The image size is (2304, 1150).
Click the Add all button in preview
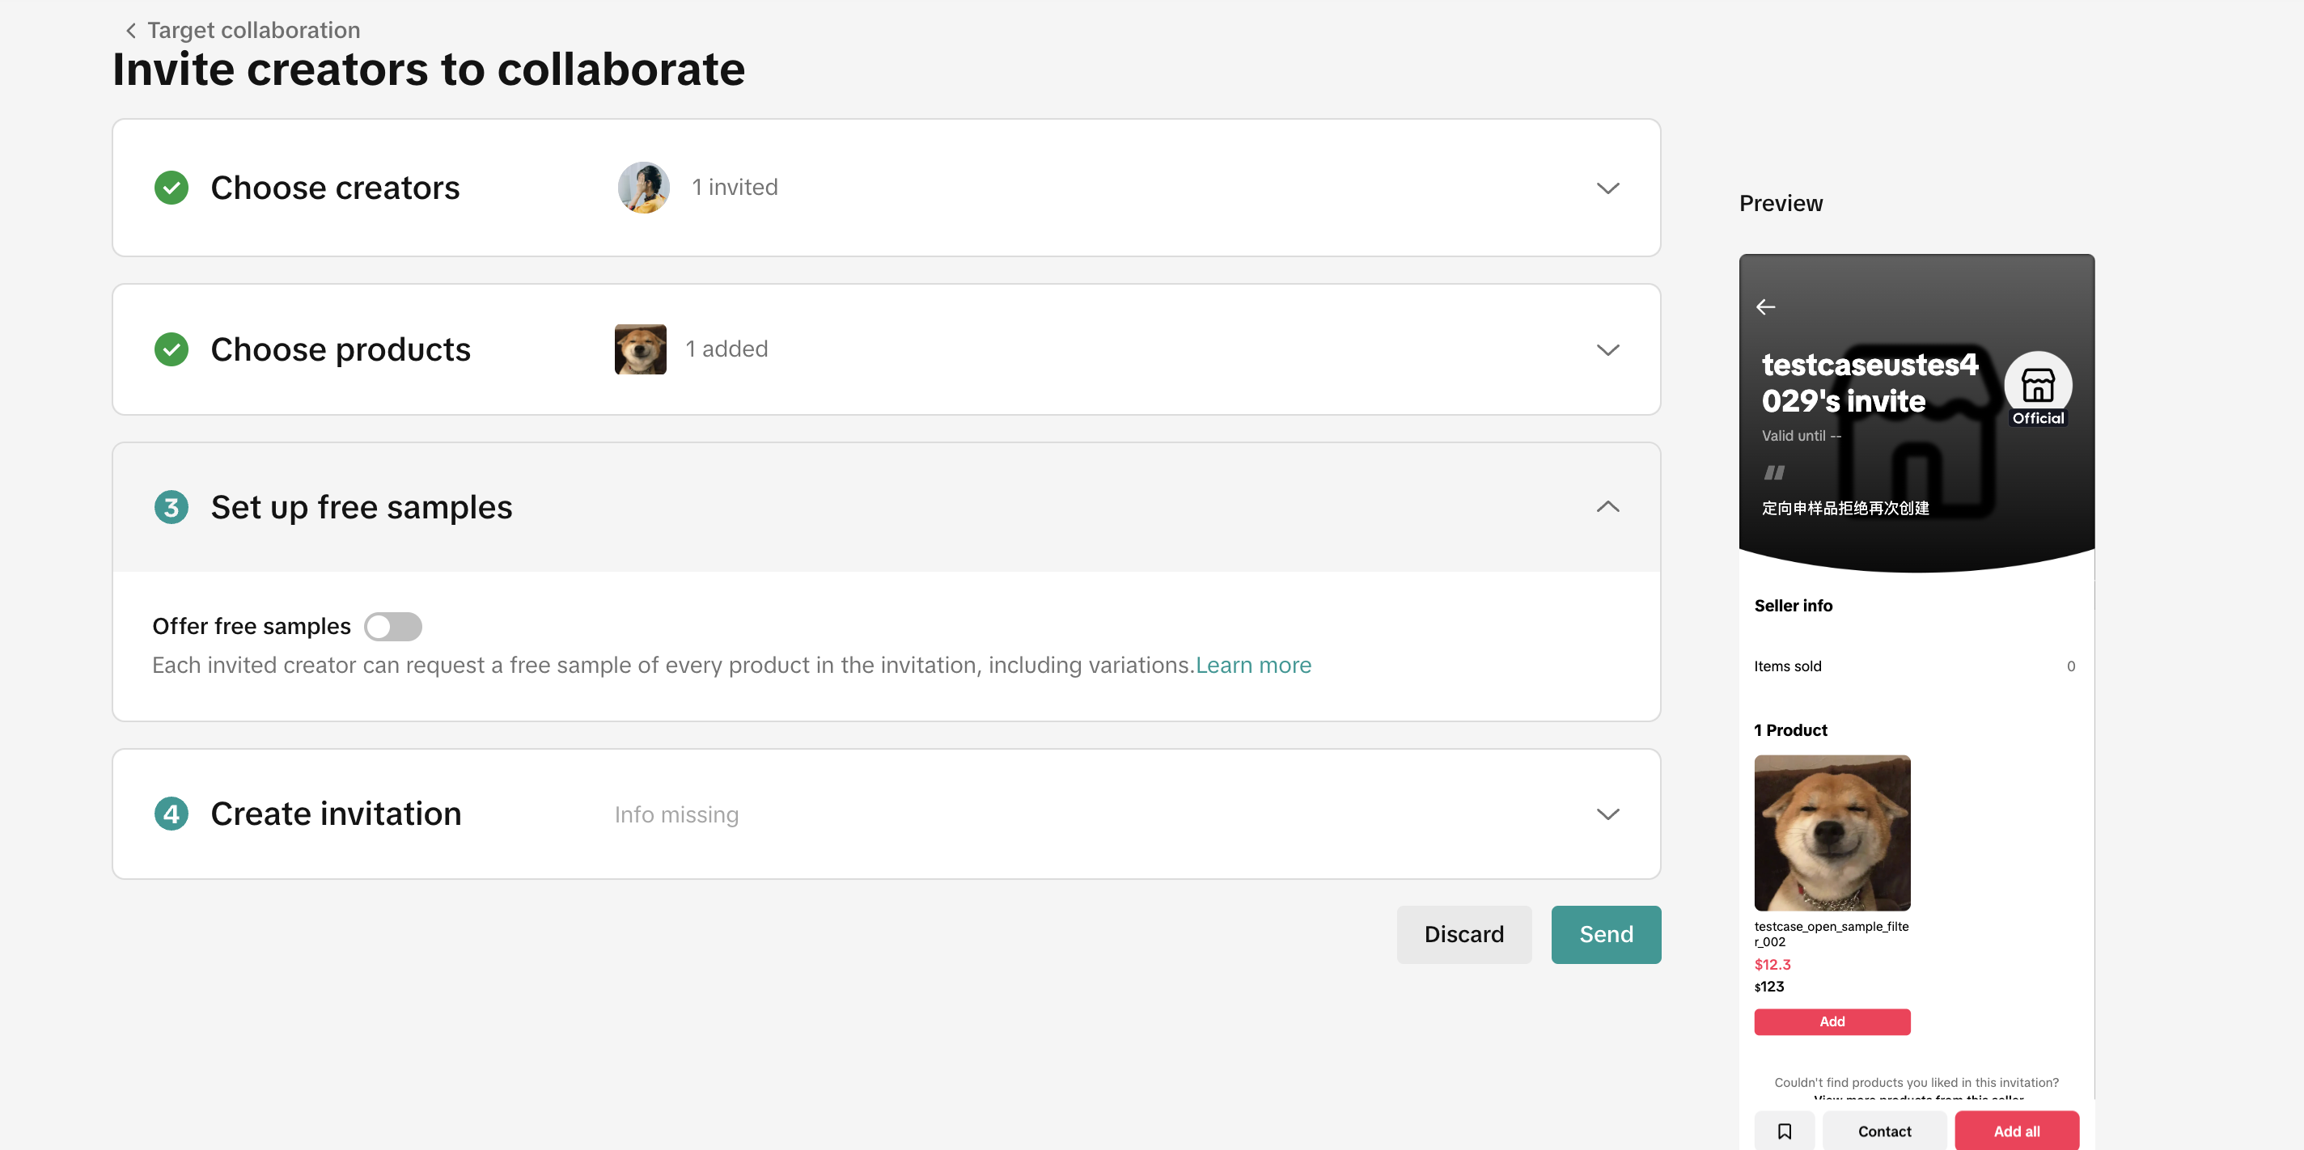(2016, 1131)
